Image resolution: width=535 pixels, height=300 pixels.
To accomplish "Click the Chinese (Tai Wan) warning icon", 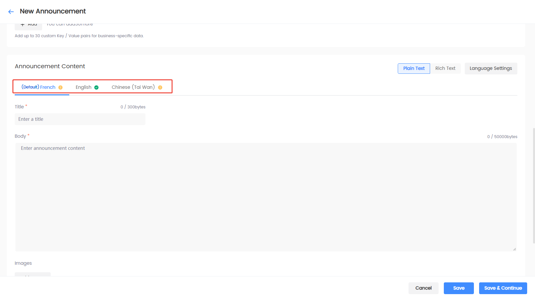I will [160, 87].
